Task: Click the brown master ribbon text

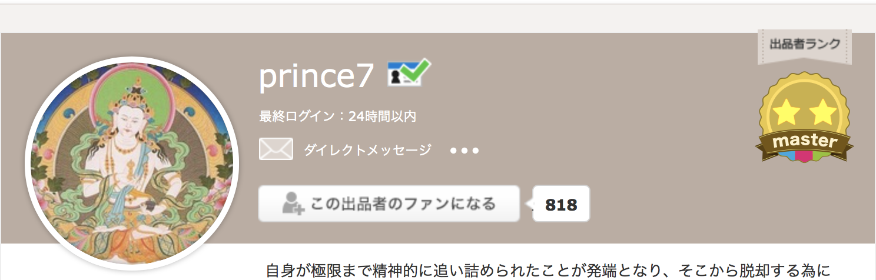Action: pyautogui.click(x=805, y=142)
